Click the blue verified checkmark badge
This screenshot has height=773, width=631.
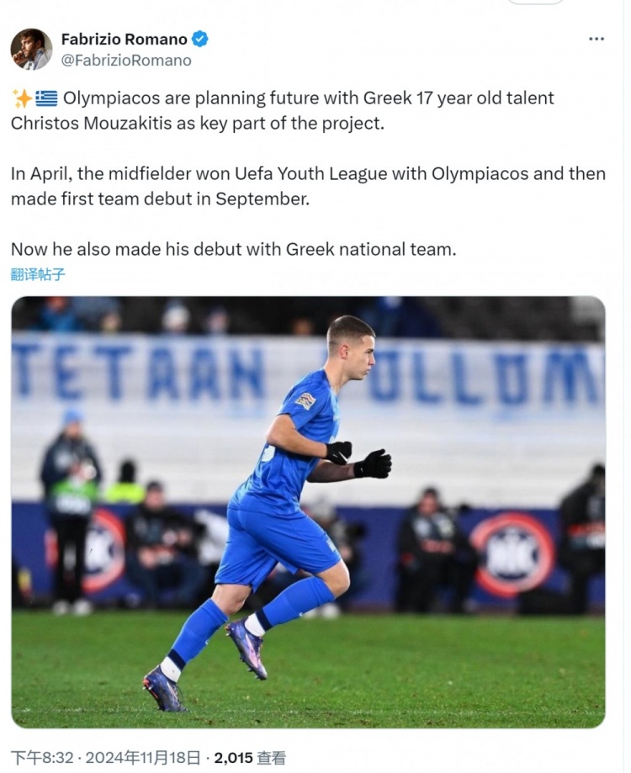pyautogui.click(x=200, y=39)
